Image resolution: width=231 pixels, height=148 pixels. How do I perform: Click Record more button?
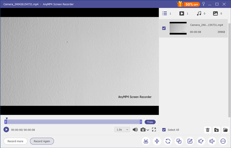tap(15, 141)
